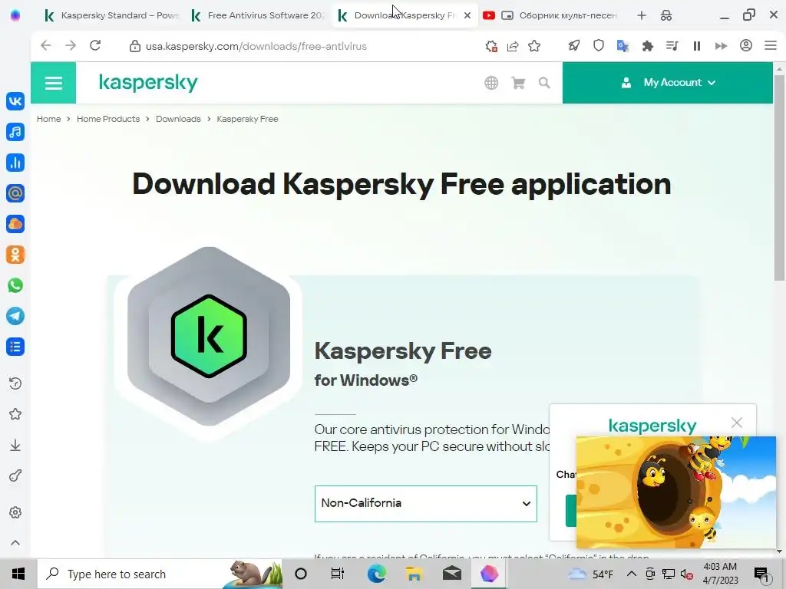Screen dimensions: 786x589
Task: Close the Download Kaspersky Free tab
Action: [x=467, y=15]
